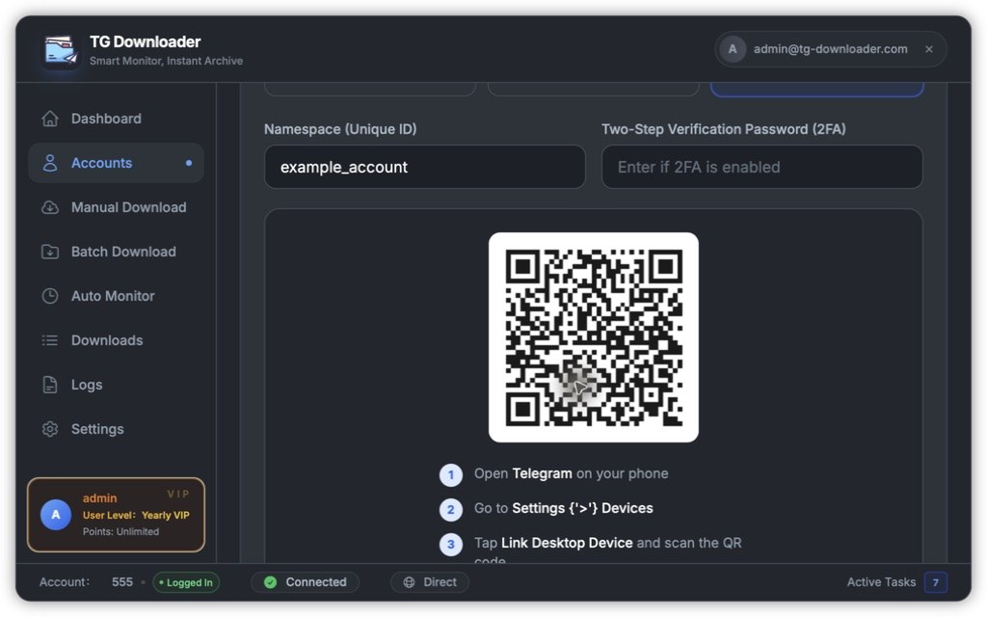
Task: Click the TG Downloader app logo
Action: [x=61, y=50]
